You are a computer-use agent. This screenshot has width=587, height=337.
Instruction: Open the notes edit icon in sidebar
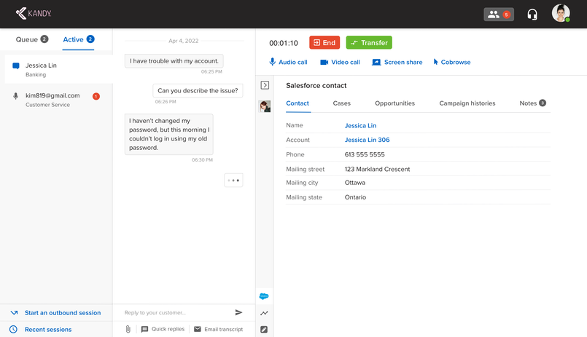(x=264, y=330)
